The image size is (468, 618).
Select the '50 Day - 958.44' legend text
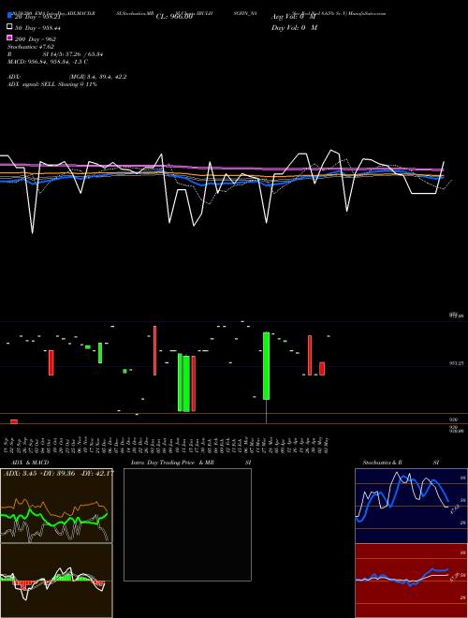37,28
